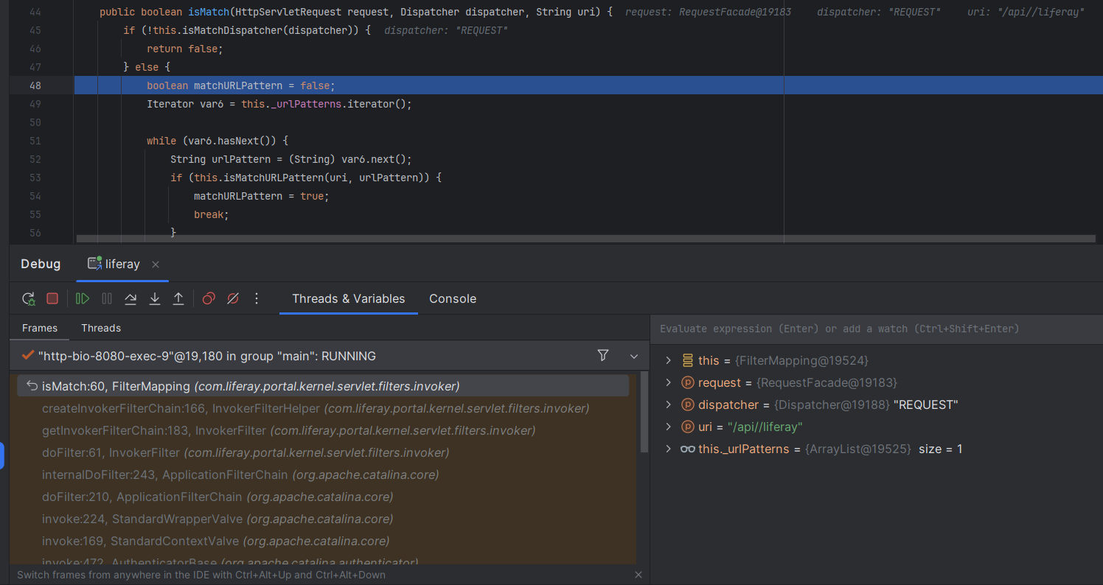Switch to the Threads tab
Screen dimensions: 1103x585
point(101,328)
